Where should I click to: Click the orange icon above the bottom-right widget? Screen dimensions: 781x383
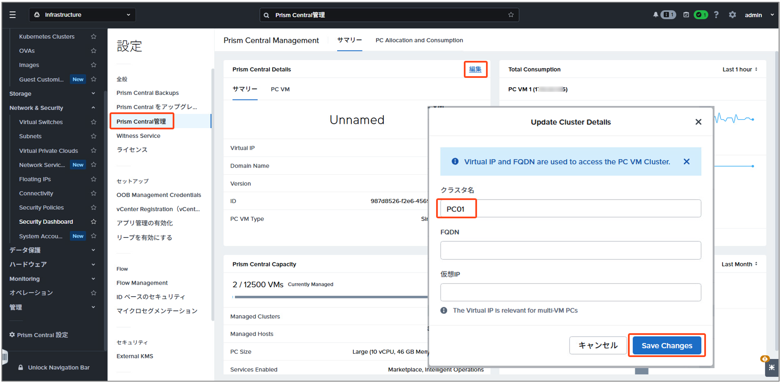click(765, 359)
